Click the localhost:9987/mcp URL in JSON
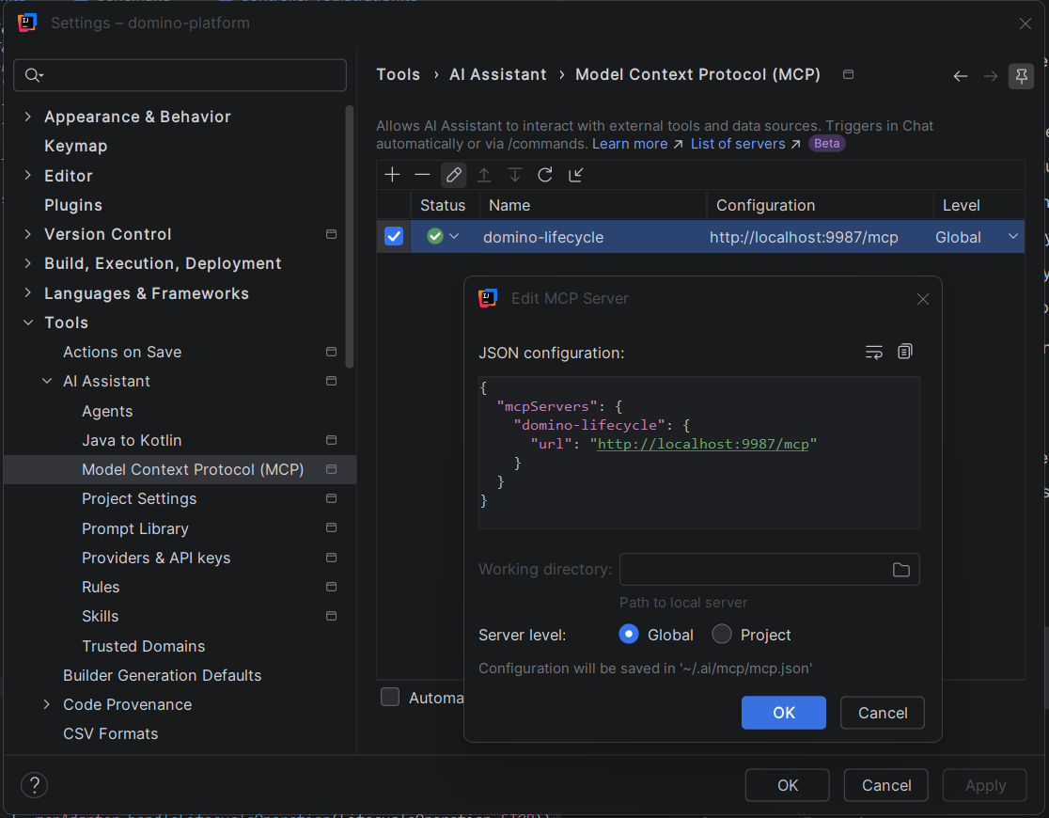 point(702,444)
